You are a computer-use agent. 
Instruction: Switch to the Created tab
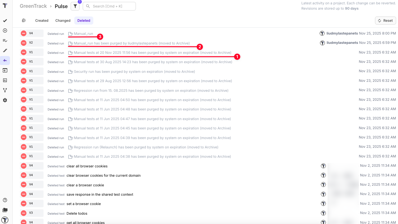42,21
